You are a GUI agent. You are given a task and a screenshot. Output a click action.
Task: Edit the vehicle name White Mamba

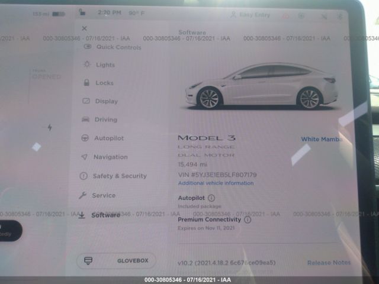(x=322, y=139)
